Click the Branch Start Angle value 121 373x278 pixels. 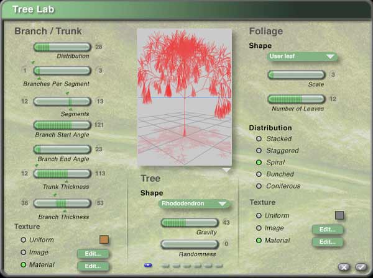point(99,125)
